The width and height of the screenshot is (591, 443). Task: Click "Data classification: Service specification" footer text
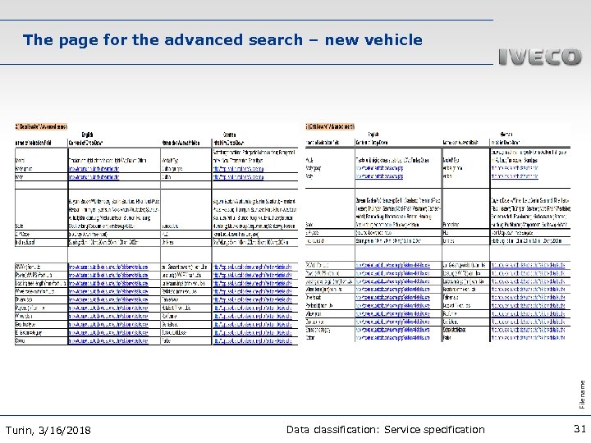tap(385, 429)
